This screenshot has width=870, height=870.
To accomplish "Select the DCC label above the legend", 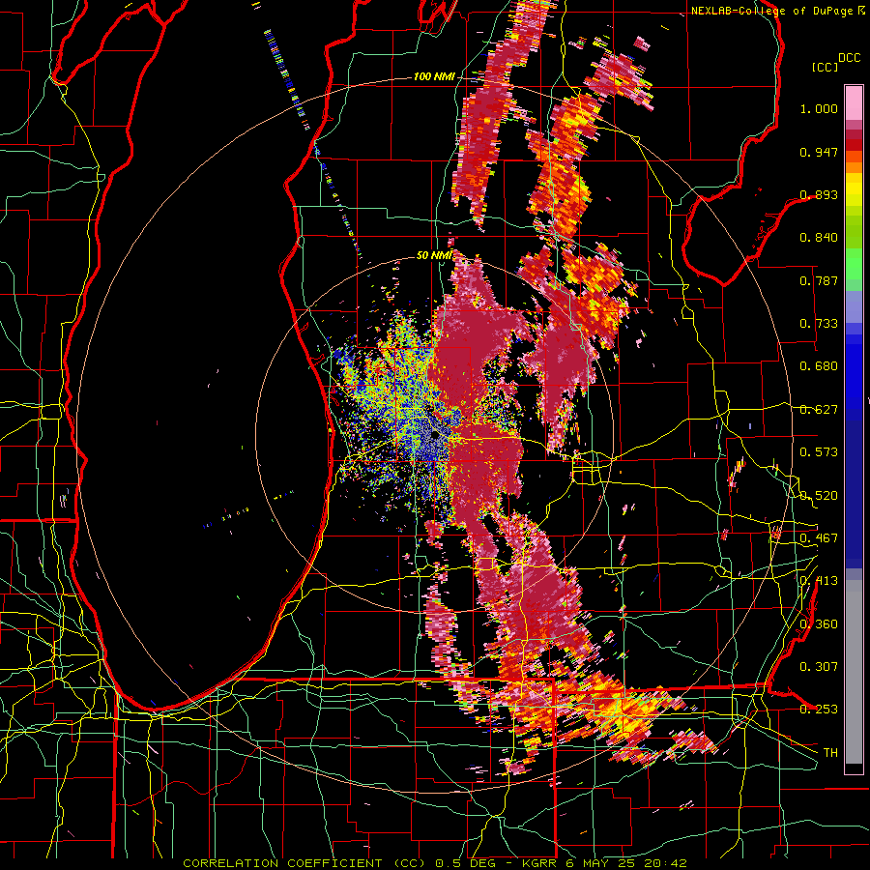I will (849, 58).
